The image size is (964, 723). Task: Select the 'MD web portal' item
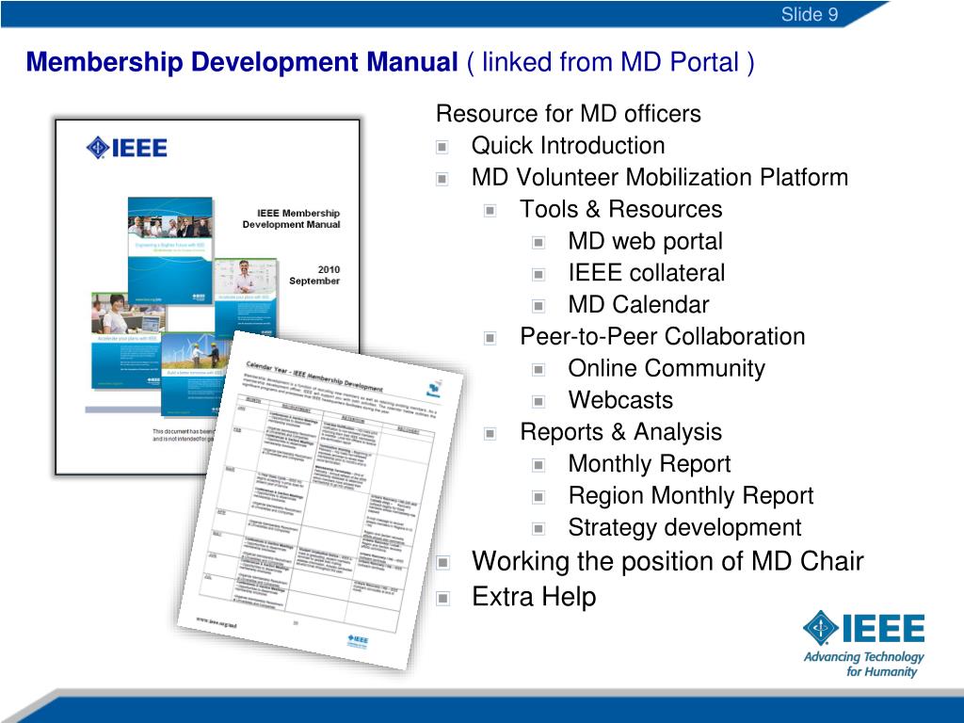coord(646,241)
